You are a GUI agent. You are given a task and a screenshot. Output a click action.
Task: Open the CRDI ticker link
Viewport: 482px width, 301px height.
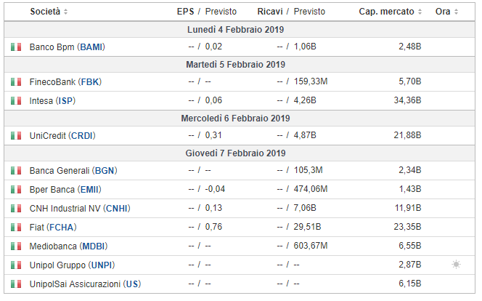pyautogui.click(x=82, y=135)
